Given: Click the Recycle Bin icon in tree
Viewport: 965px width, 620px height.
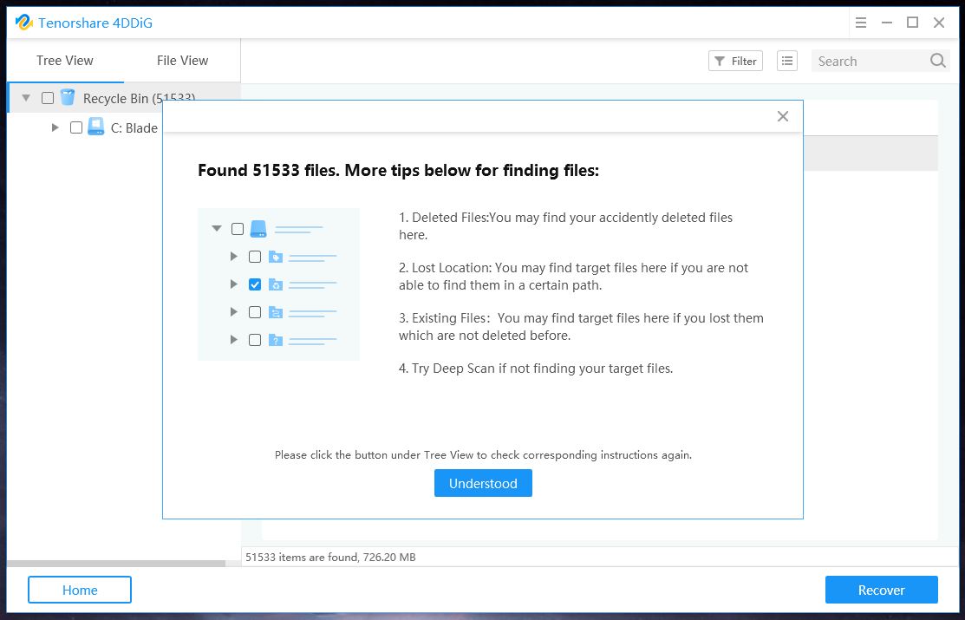Looking at the screenshot, I should click(x=68, y=98).
